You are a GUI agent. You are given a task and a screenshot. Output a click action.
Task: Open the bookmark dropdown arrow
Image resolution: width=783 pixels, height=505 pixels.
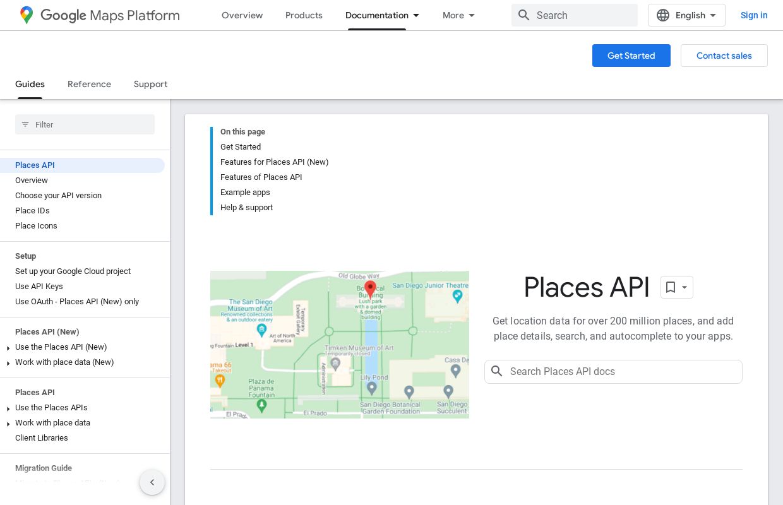pyautogui.click(x=684, y=288)
